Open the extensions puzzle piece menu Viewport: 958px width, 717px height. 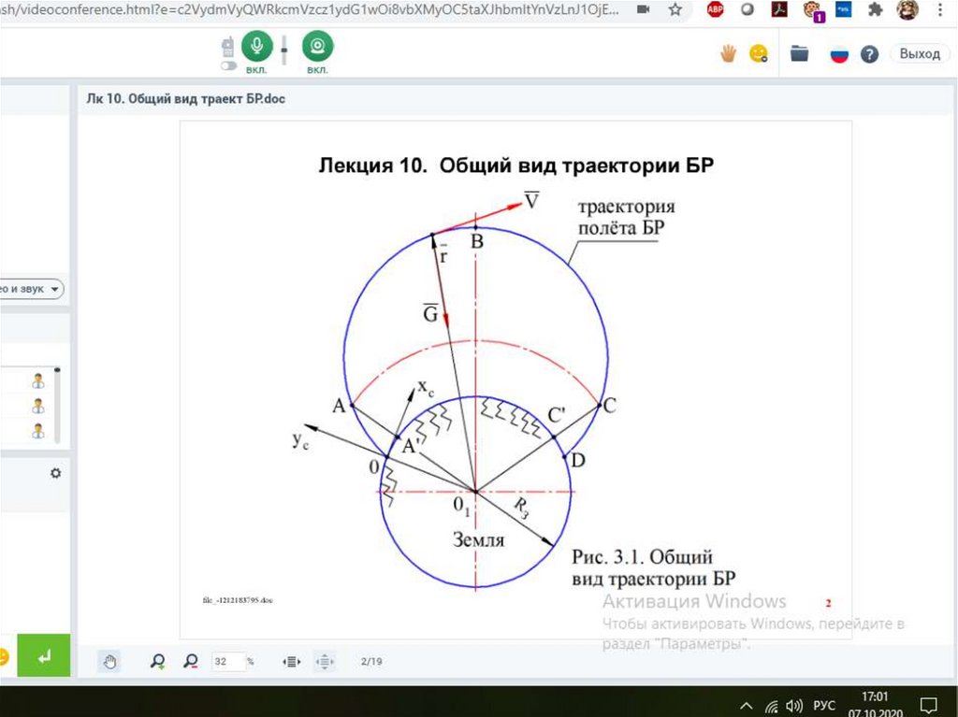click(876, 9)
